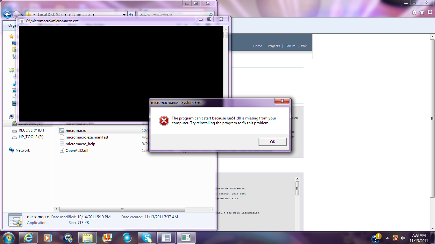The width and height of the screenshot is (435, 244).
Task: Open the Projects link on webpage
Action: (274, 46)
